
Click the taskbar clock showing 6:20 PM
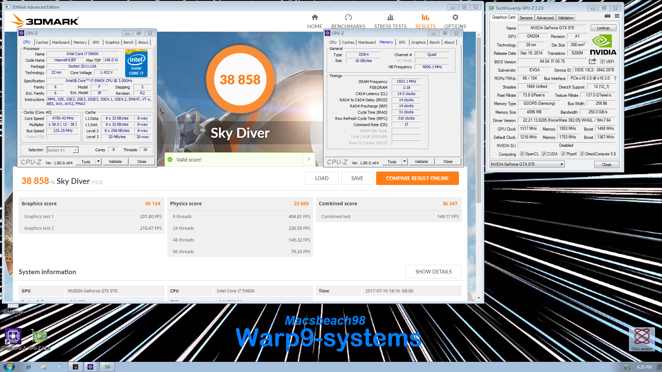click(x=644, y=367)
